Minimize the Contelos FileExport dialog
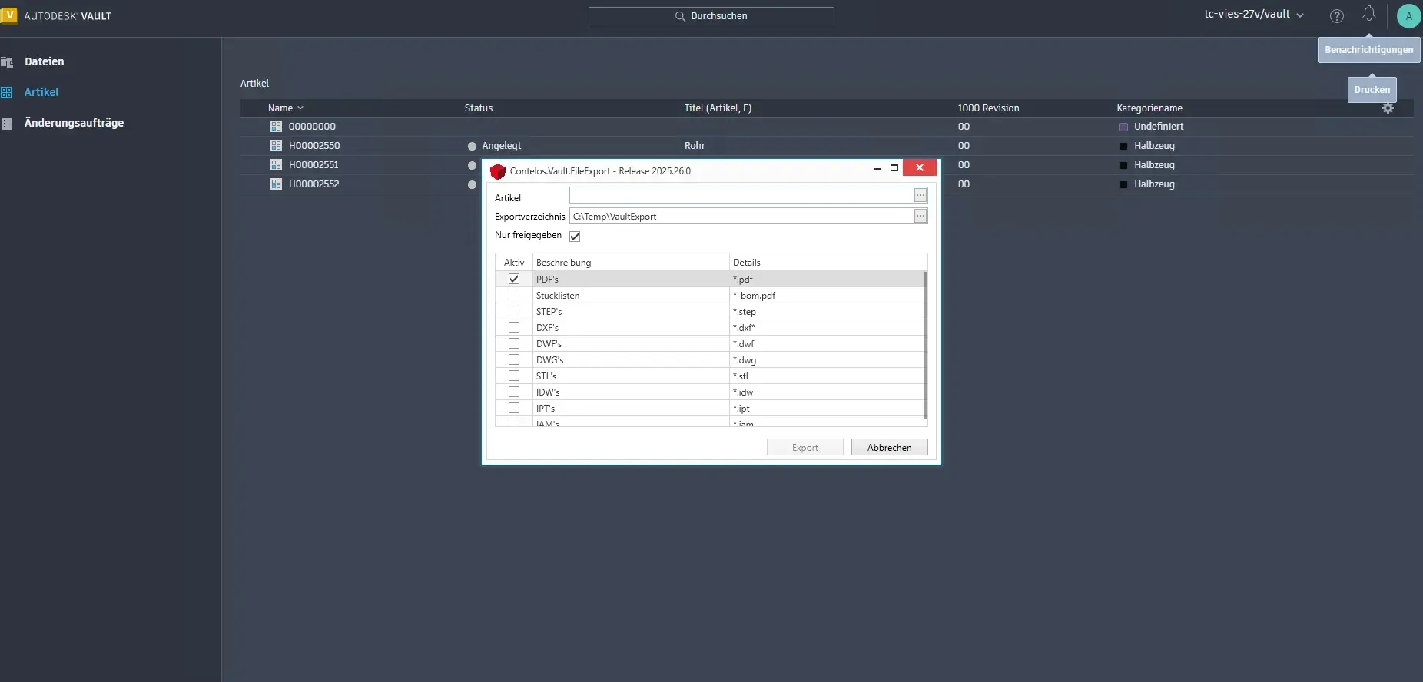 pos(877,168)
